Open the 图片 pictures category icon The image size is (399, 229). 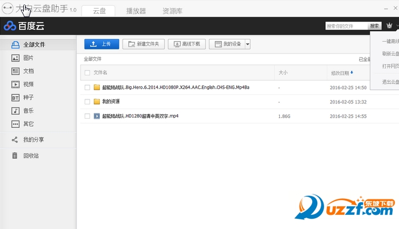[15, 58]
